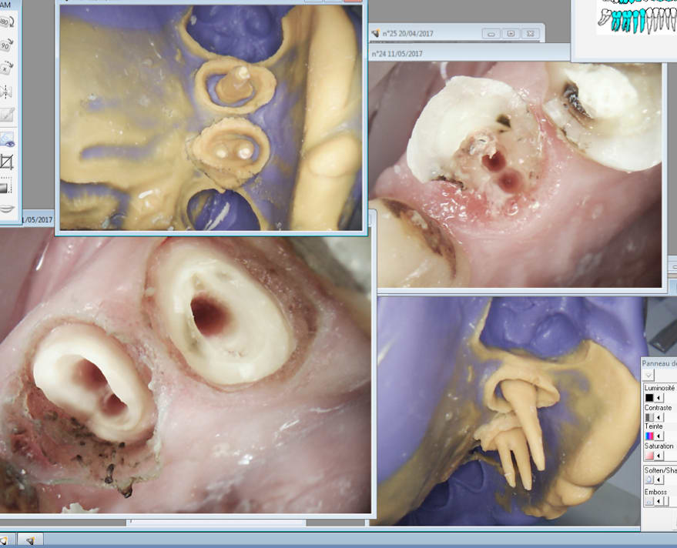Expand the dropdown at top of adjustment panel
Screen dimensions: 677x548
pyautogui.click(x=649, y=375)
